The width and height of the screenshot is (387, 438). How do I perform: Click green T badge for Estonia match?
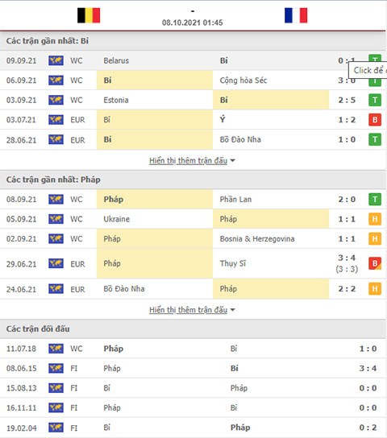tap(375, 100)
